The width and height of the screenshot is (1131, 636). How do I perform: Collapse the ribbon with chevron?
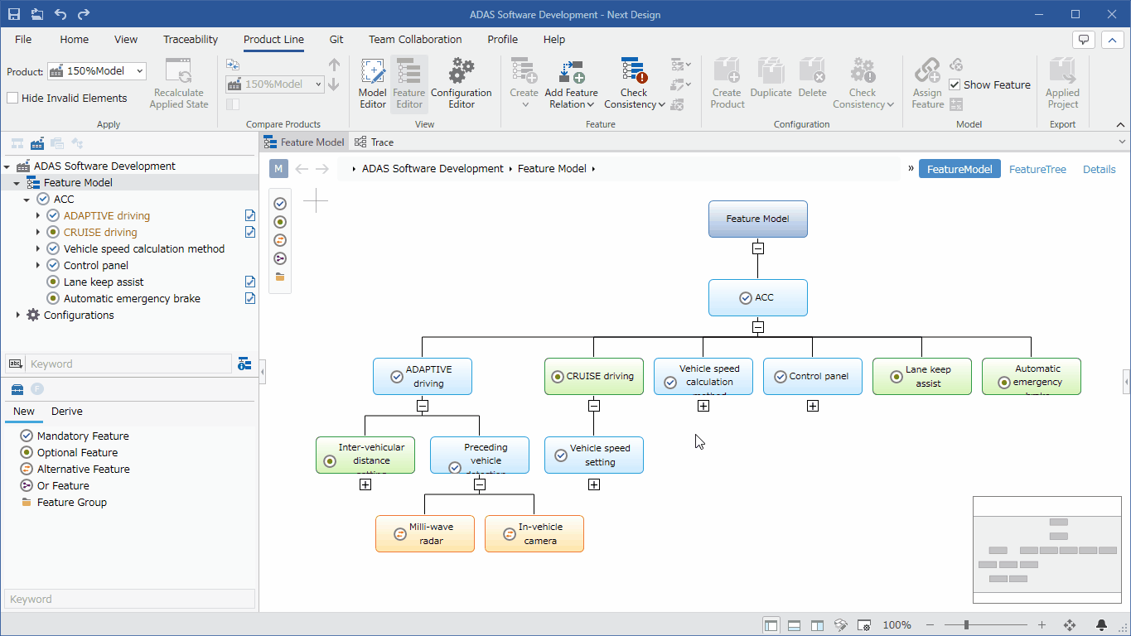pos(1121,124)
